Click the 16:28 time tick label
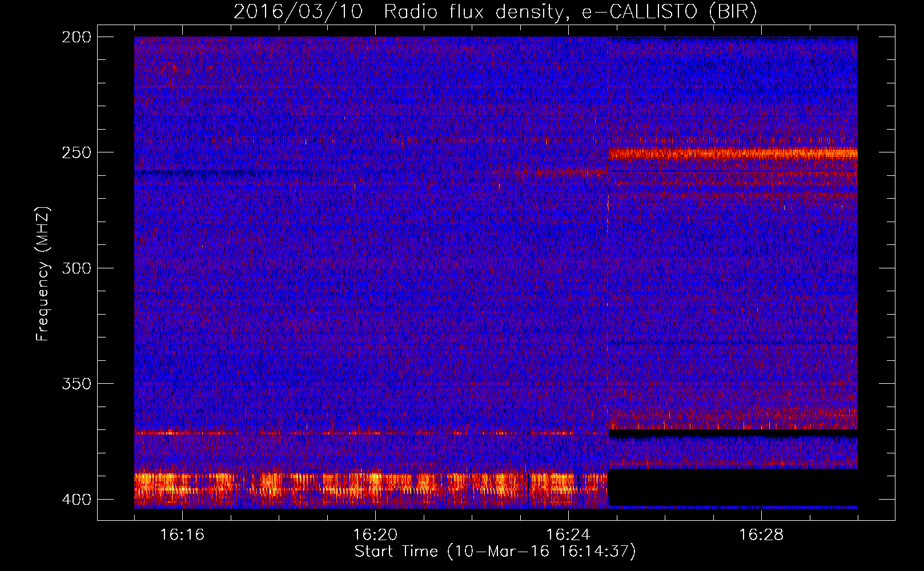924x571 pixels. tap(761, 534)
